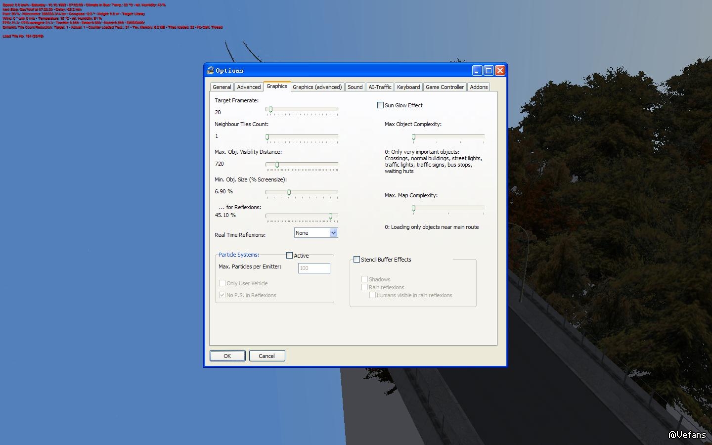
Task: Click the Target Framerate slider handle
Action: (270, 109)
